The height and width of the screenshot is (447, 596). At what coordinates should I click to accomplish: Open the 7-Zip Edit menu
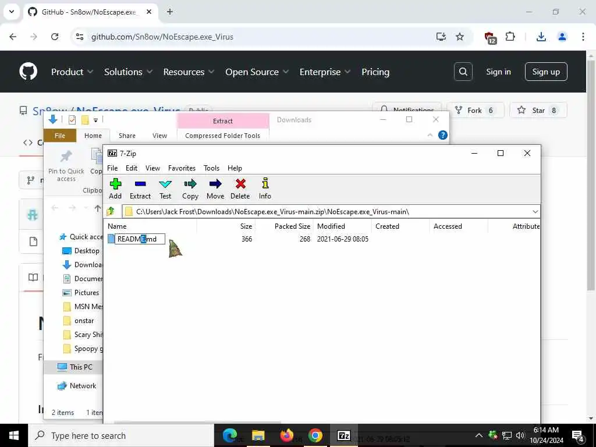pos(132,168)
